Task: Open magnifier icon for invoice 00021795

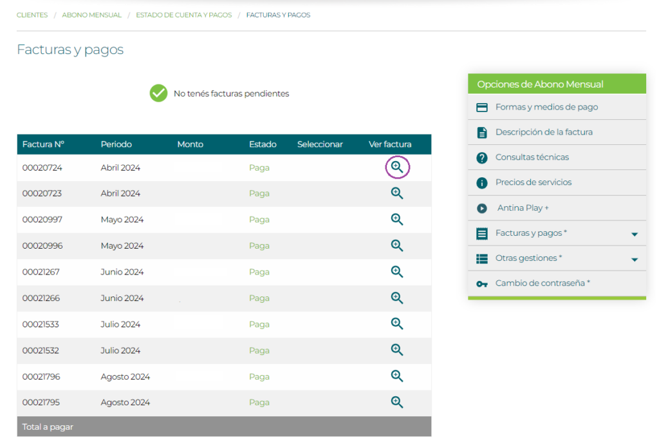Action: point(397,402)
